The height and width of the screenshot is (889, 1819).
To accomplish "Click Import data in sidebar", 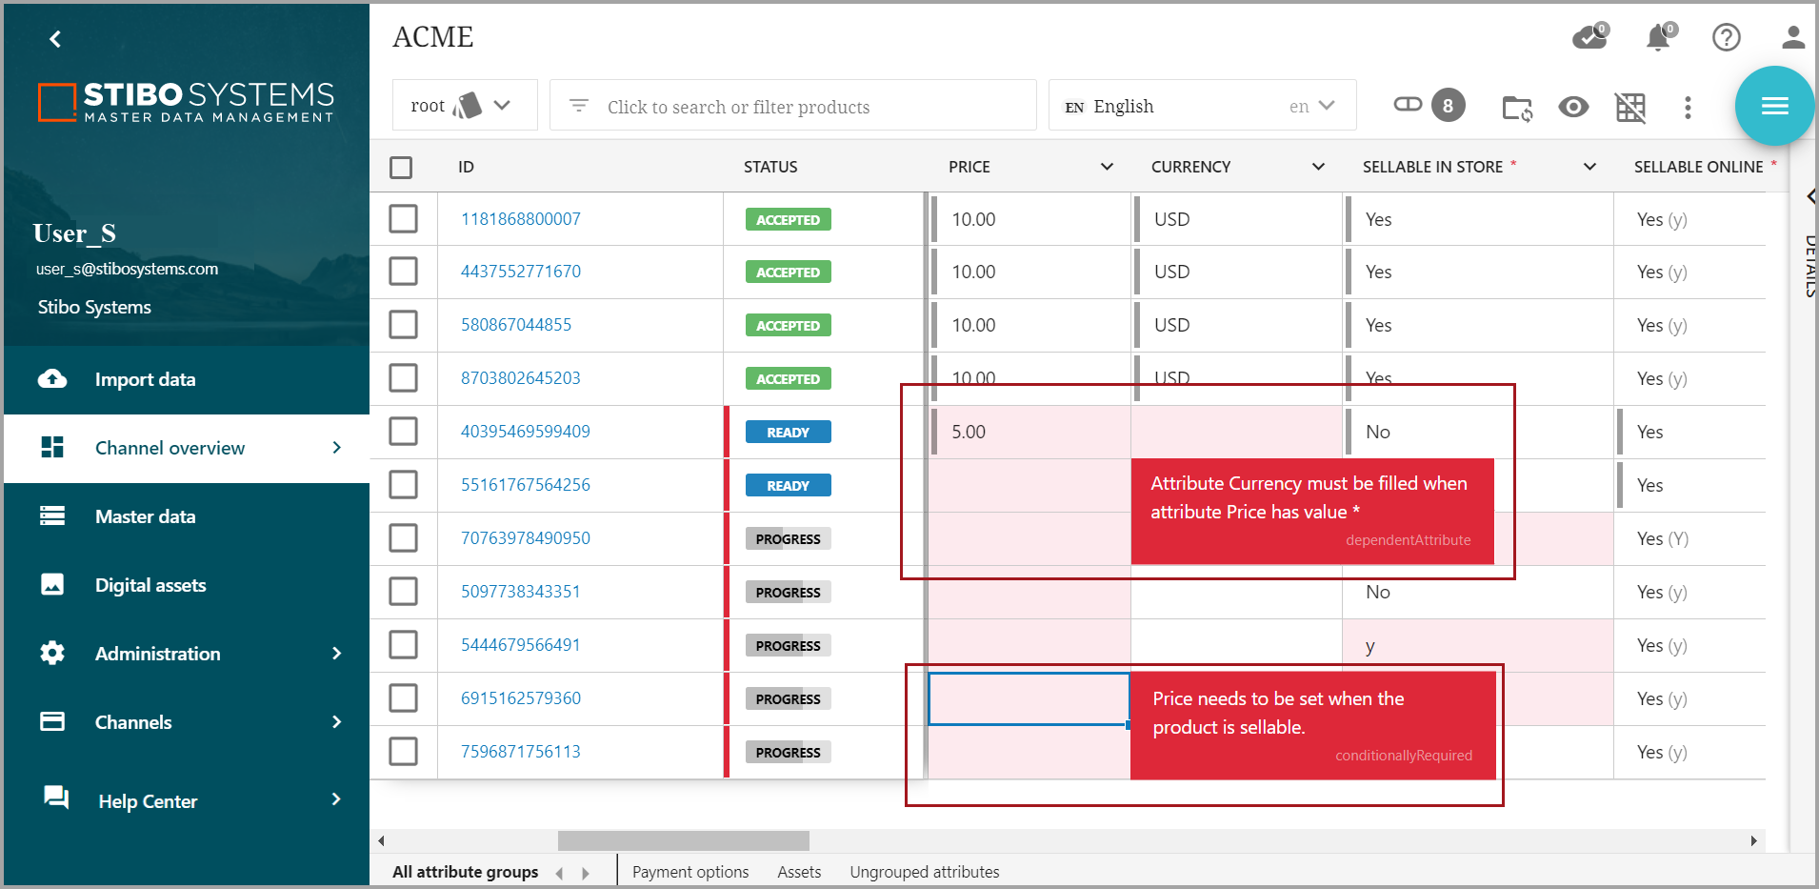I will click(145, 379).
